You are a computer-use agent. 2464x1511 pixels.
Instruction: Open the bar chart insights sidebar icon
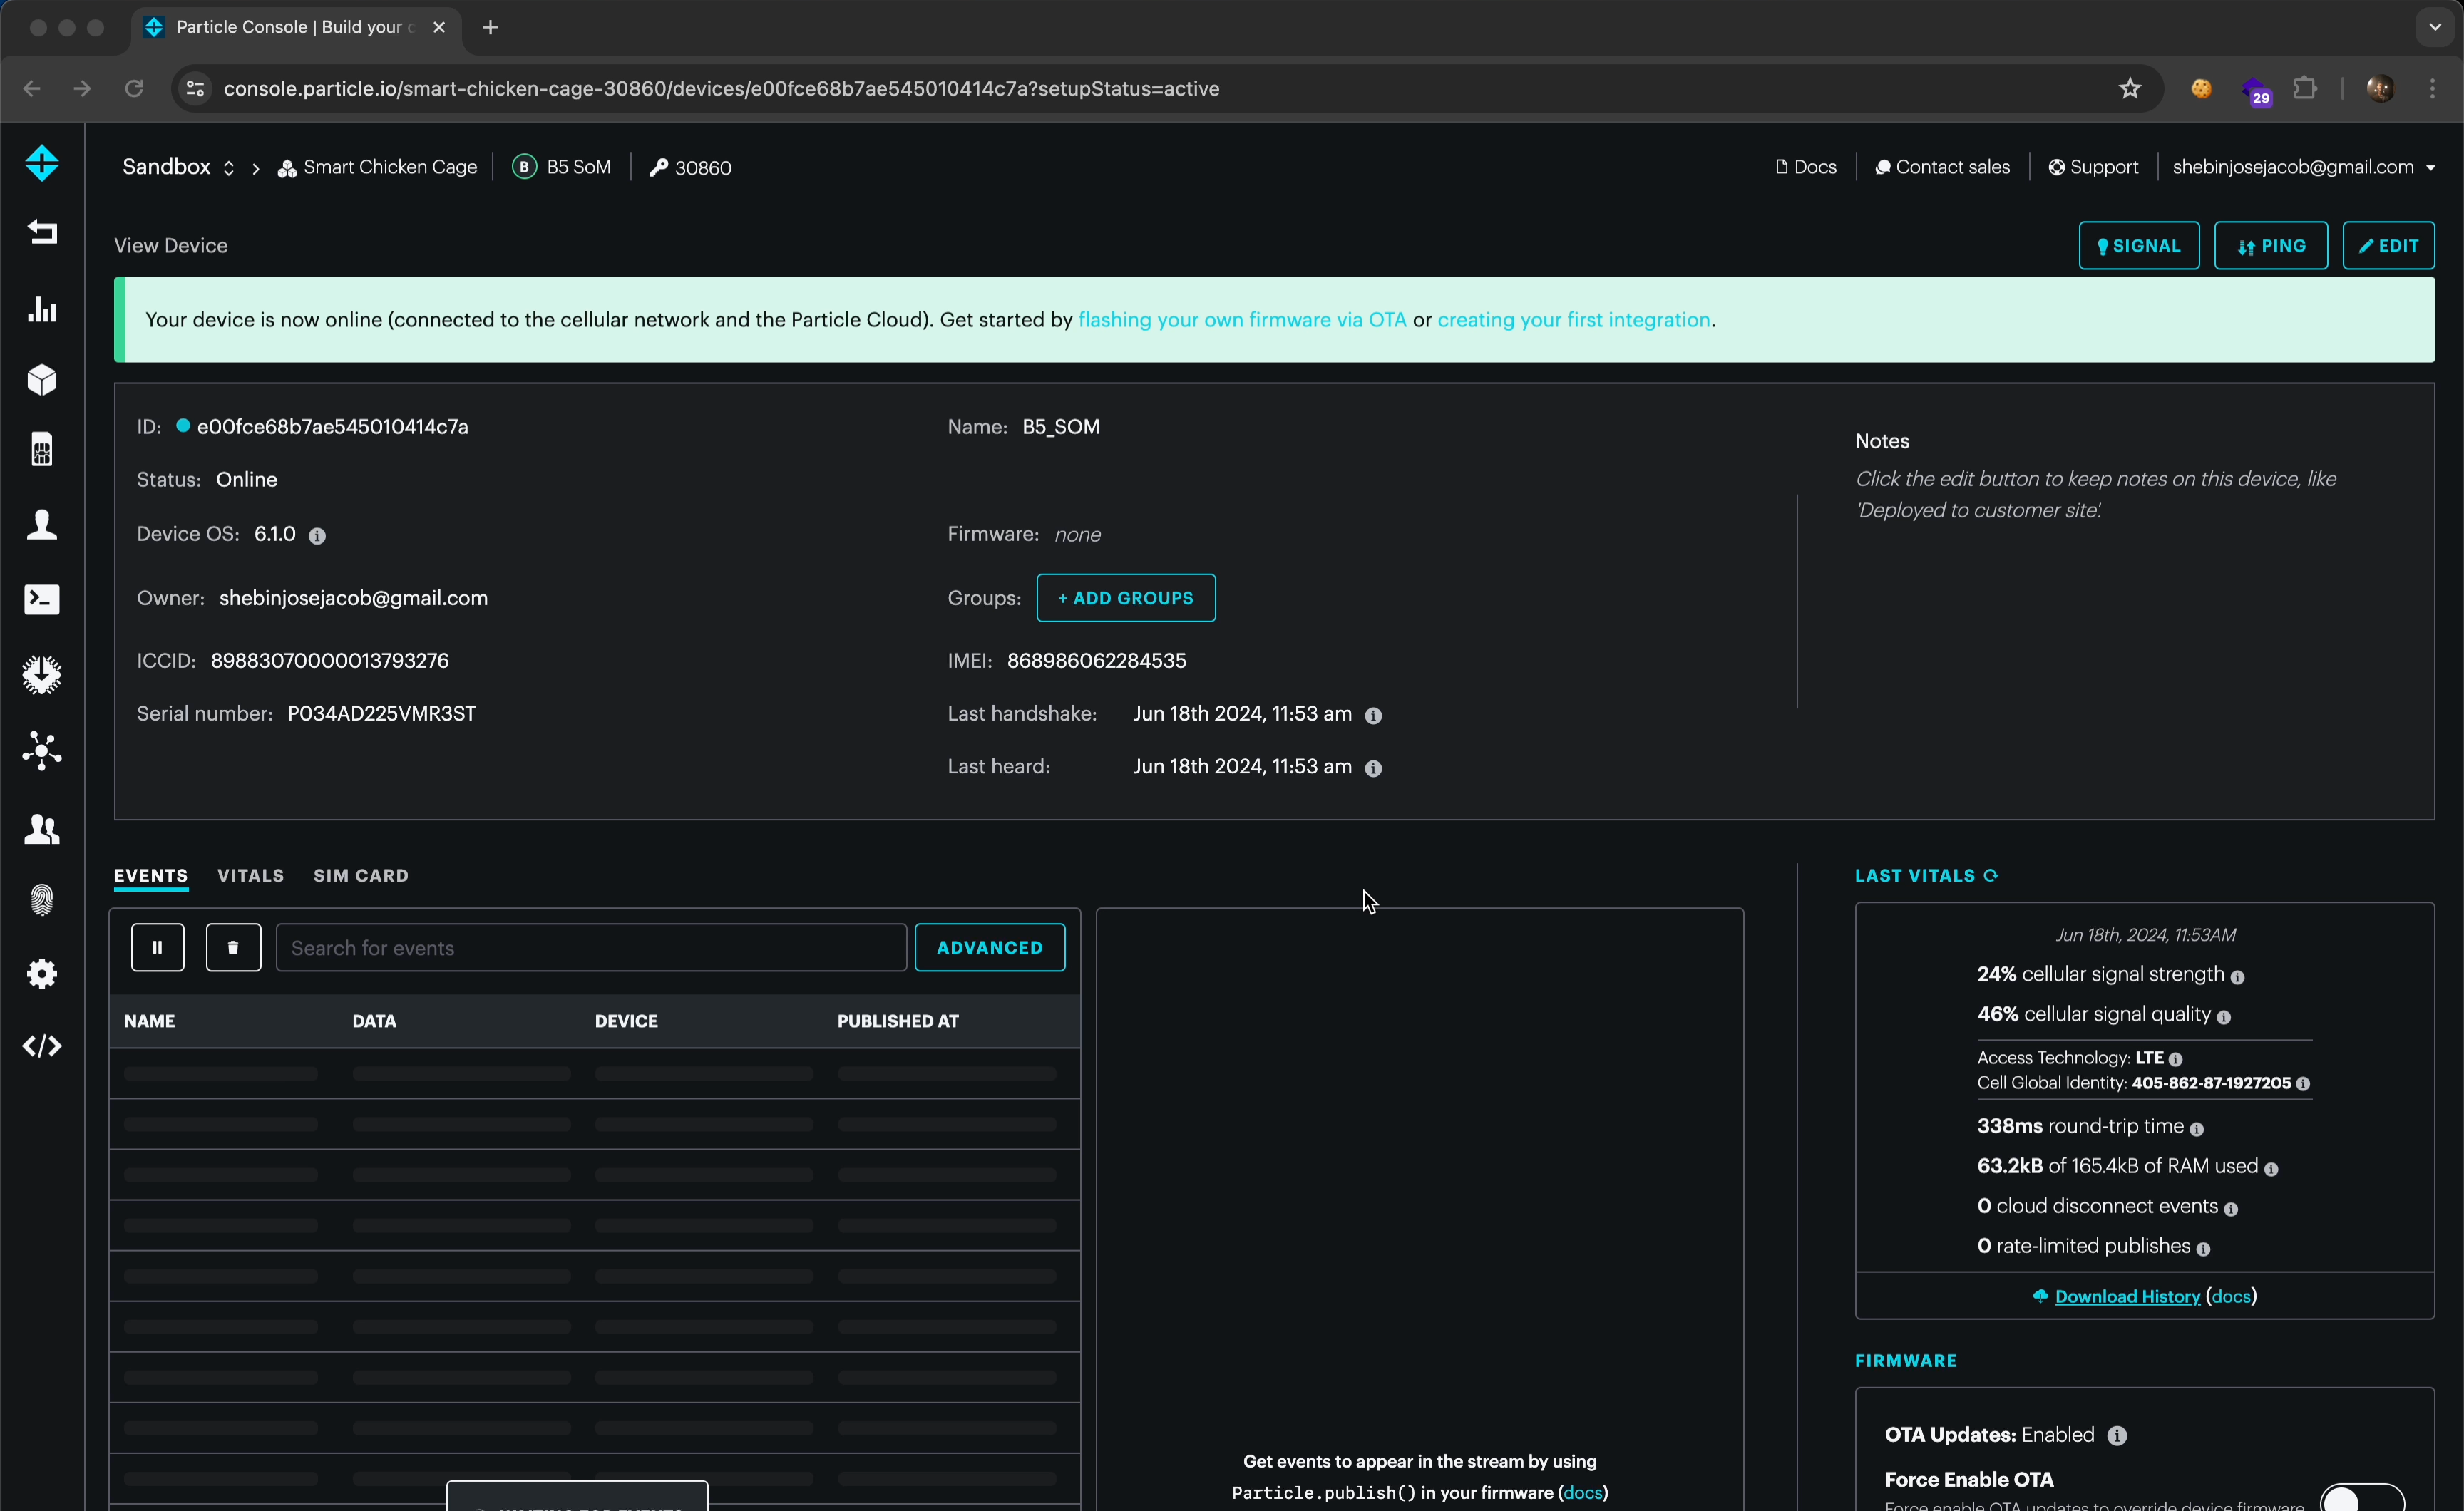(42, 309)
